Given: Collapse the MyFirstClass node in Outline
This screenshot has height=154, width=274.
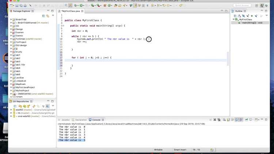Looking at the screenshot, I should pos(233,19).
